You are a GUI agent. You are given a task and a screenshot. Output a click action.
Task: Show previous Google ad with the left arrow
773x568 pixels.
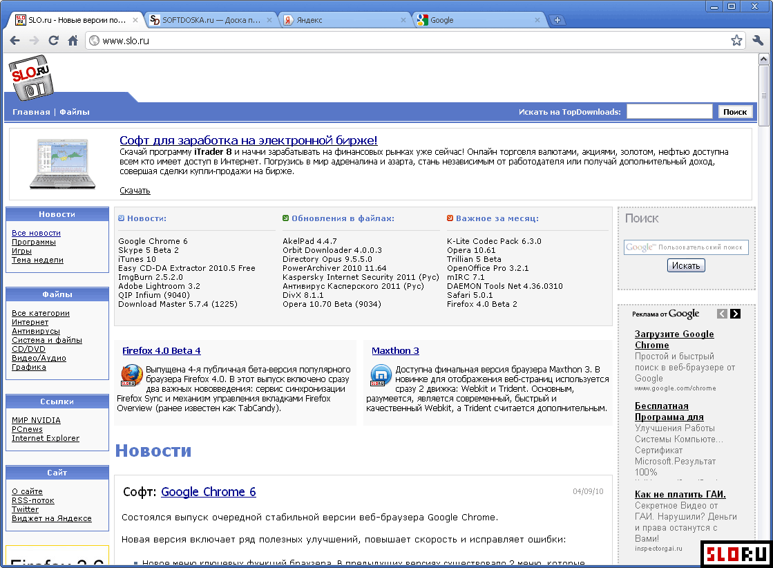(x=722, y=314)
